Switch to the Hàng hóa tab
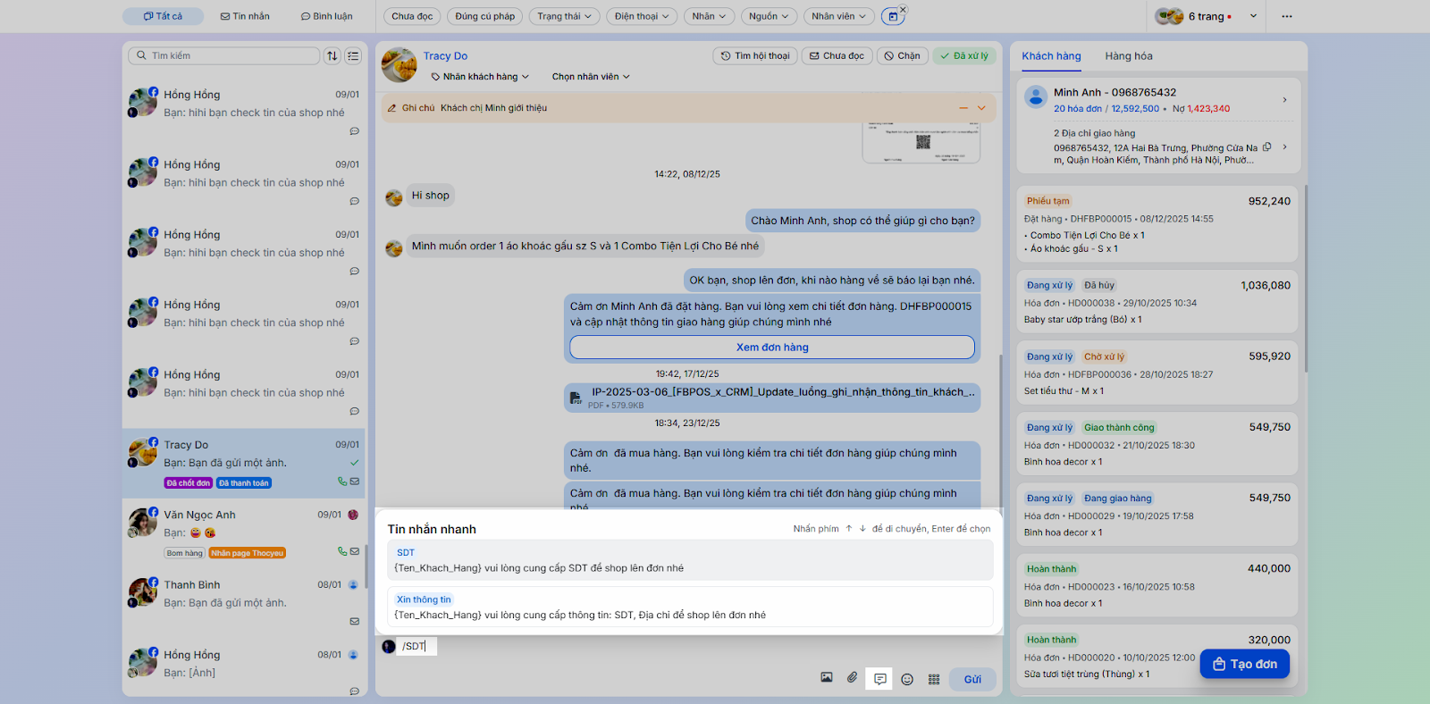This screenshot has width=1430, height=704. click(x=1128, y=55)
